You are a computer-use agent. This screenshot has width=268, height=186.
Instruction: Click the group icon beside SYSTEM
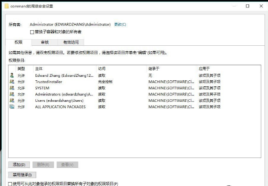[x=12, y=88]
